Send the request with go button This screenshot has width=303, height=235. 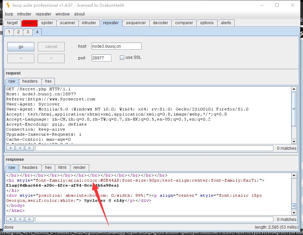pos(21,47)
